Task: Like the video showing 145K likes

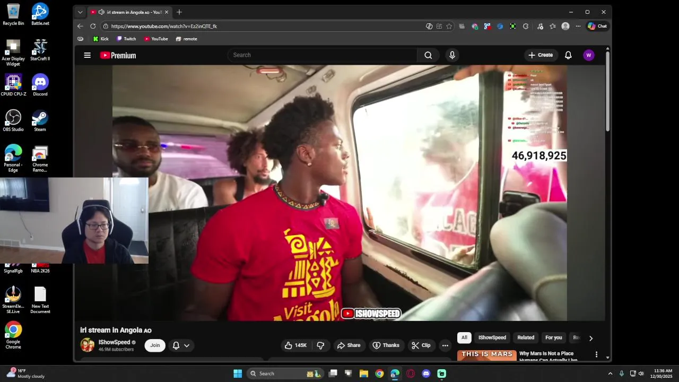Action: (x=295, y=345)
